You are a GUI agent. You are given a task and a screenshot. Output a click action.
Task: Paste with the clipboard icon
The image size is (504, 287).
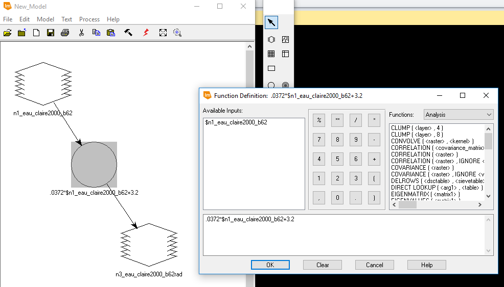click(x=111, y=33)
